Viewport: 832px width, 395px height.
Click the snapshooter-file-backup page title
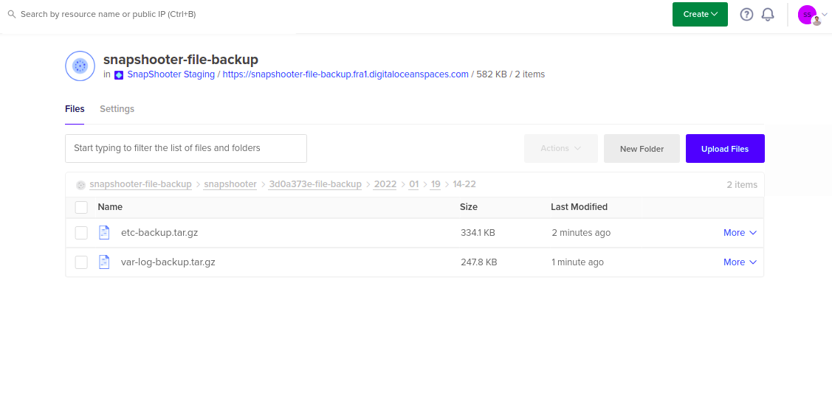click(x=181, y=59)
